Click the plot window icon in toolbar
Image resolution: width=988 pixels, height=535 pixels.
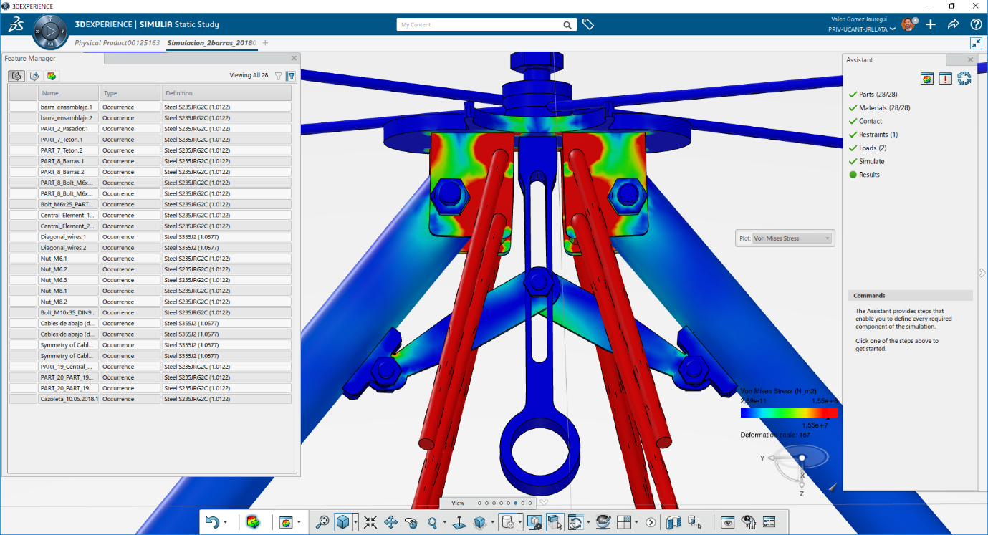[x=287, y=522]
